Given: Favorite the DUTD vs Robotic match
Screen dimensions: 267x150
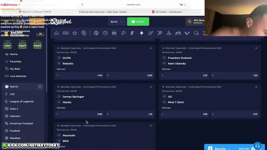Looking at the screenshot, I should [151, 48].
